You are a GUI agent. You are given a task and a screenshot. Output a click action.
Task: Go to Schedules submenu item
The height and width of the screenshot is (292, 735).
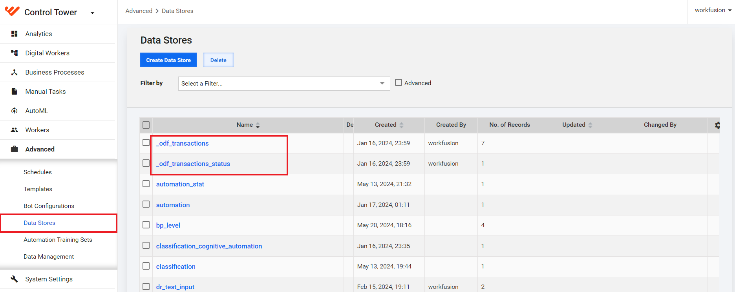38,172
